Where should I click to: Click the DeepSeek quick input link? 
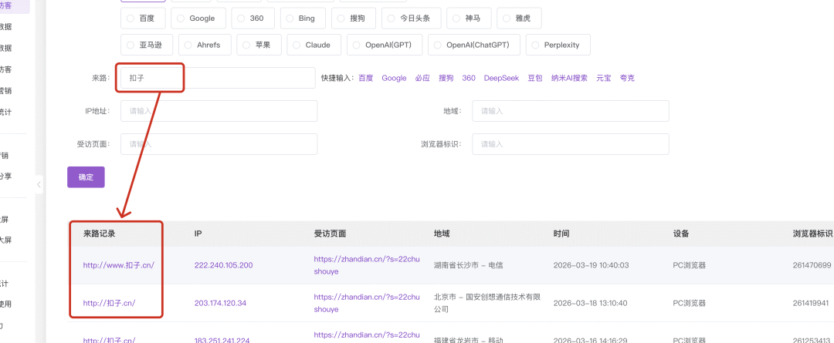tap(501, 78)
